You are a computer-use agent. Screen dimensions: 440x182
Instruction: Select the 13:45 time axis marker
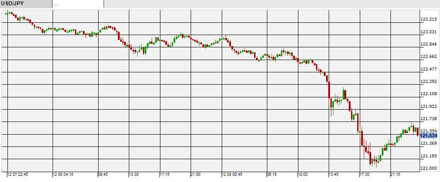point(334,175)
